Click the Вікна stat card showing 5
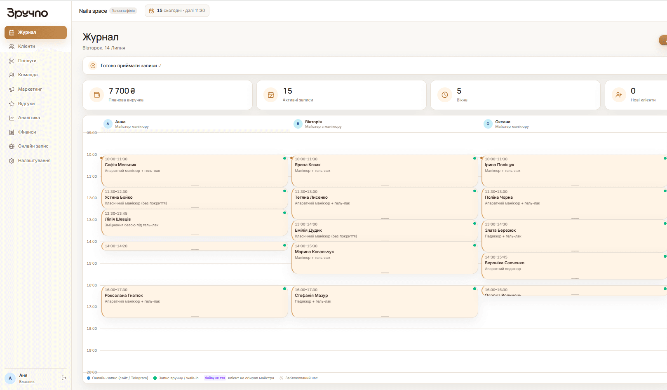This screenshot has height=390, width=667. coord(515,95)
